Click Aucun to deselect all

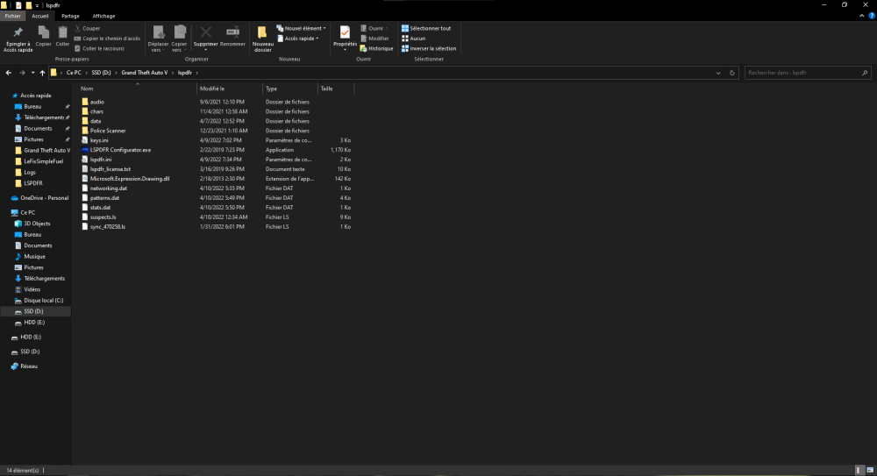coord(413,39)
